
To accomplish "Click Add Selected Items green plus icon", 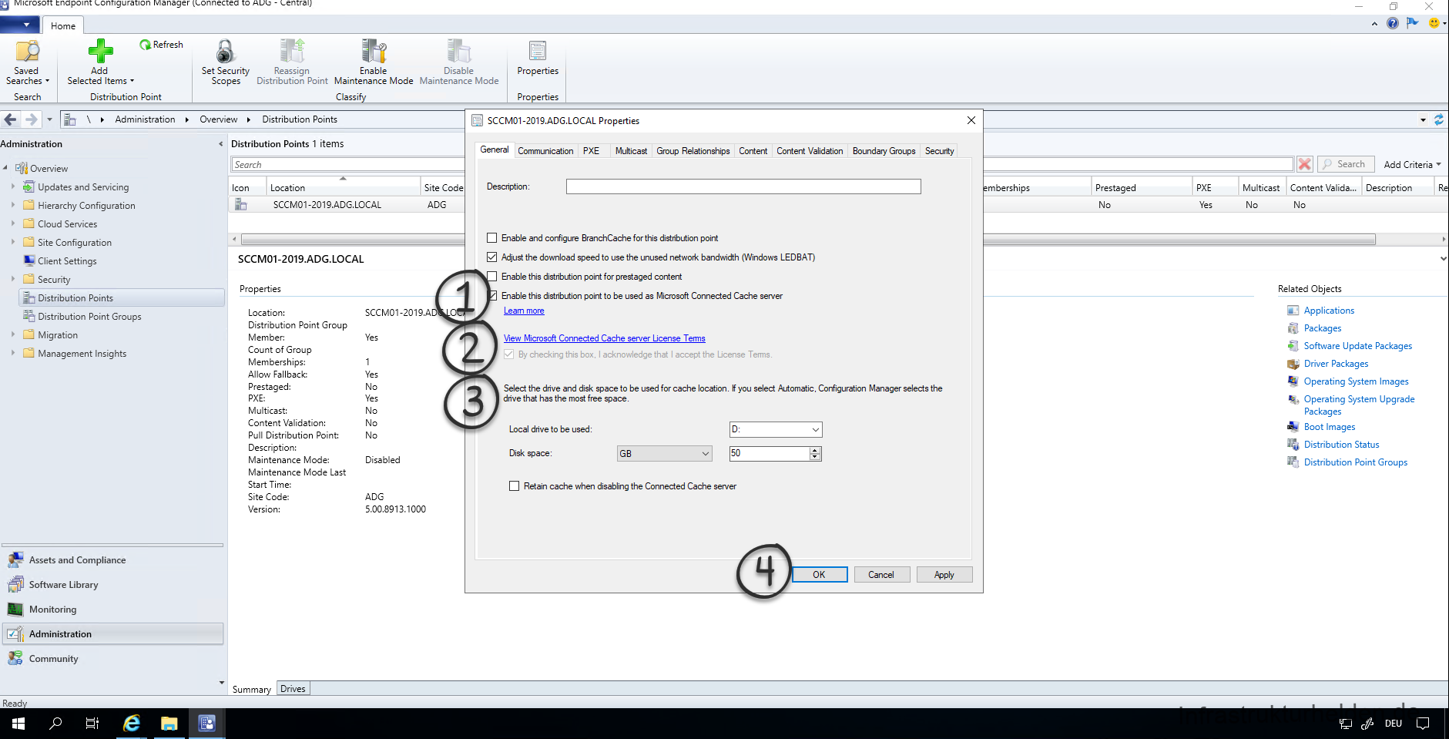I will (100, 51).
